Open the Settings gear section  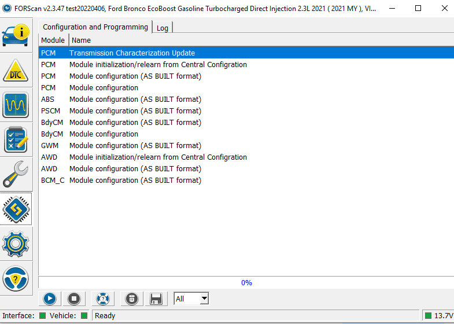point(16,244)
